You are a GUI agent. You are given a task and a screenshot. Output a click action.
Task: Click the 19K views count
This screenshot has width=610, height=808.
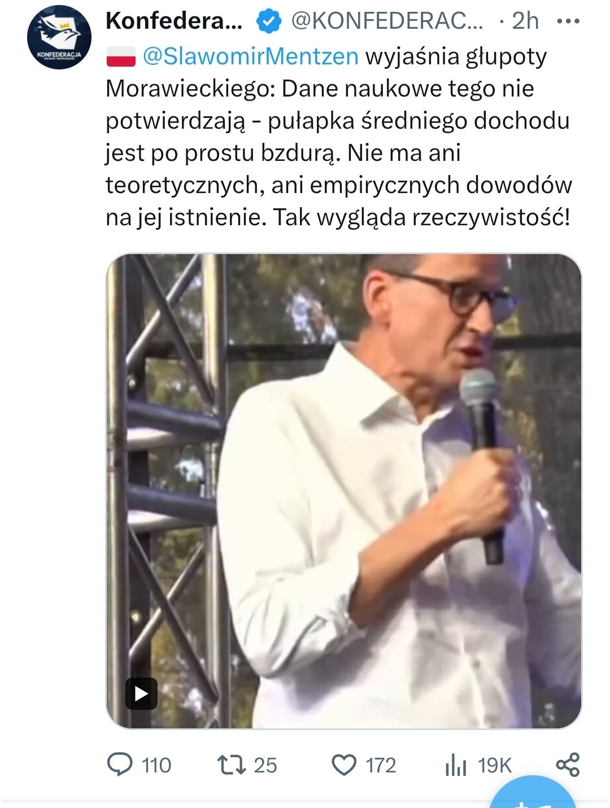click(495, 766)
